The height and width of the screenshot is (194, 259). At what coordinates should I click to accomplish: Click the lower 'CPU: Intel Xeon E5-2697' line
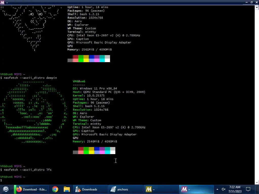[109, 127]
